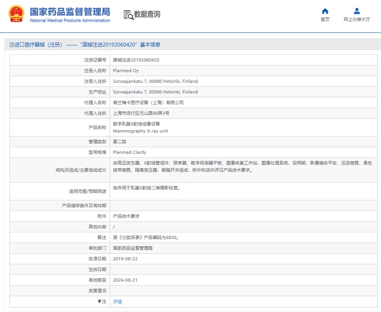Image resolution: width=381 pixels, height=312 pixels.
Task: Click the 适用范围/预期用途 label
Action: (x=88, y=191)
